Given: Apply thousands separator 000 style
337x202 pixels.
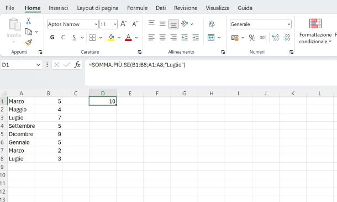Looking at the screenshot, I should click(263, 38).
